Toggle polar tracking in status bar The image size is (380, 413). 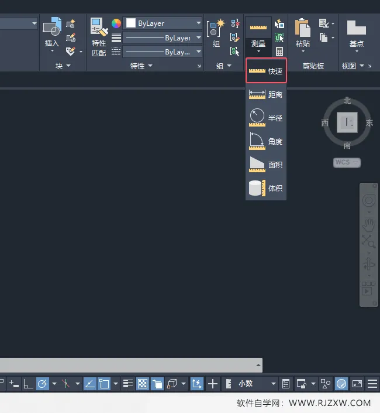(42, 384)
